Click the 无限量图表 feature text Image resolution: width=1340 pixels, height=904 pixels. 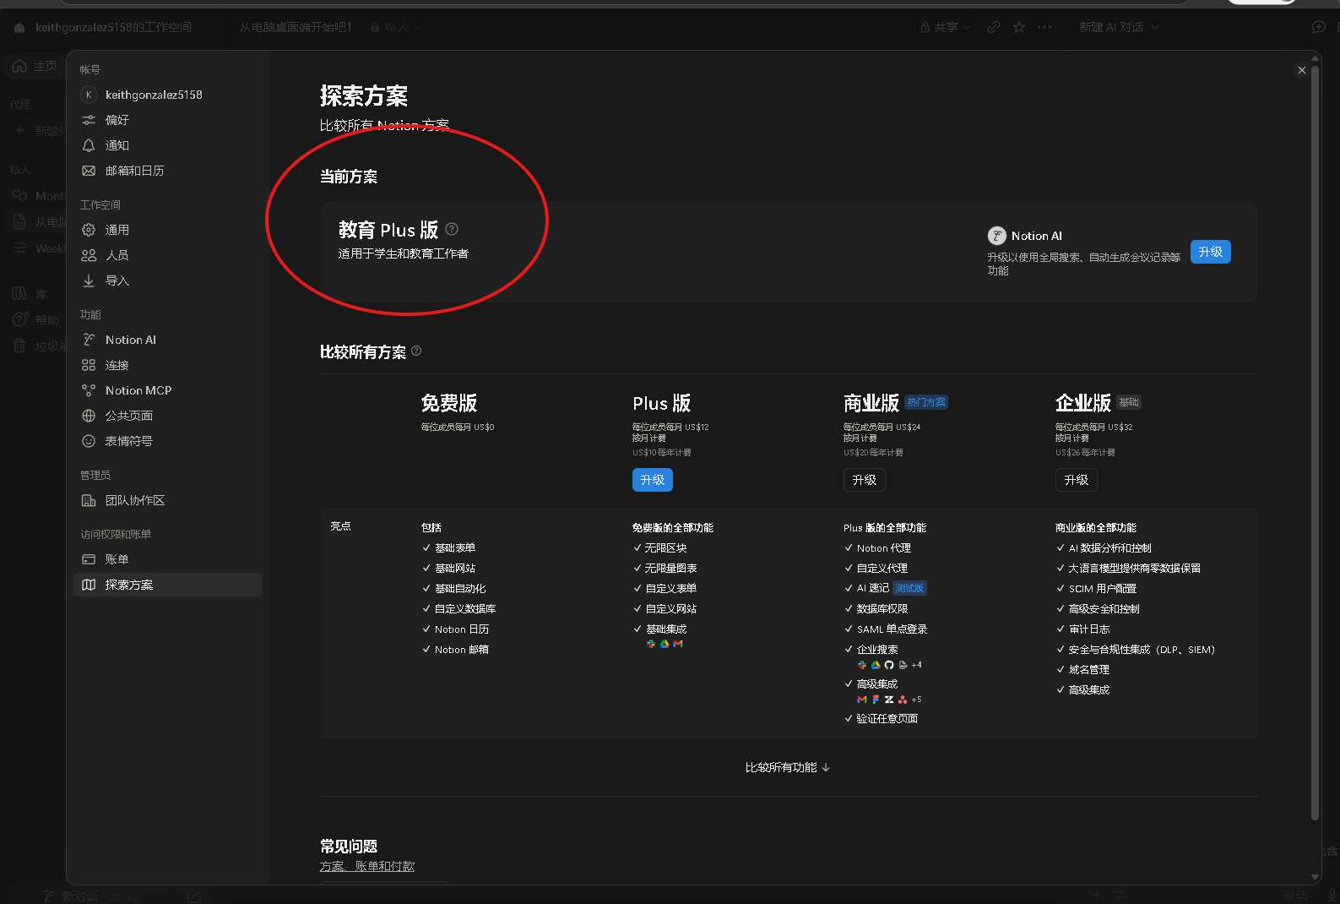671,569
